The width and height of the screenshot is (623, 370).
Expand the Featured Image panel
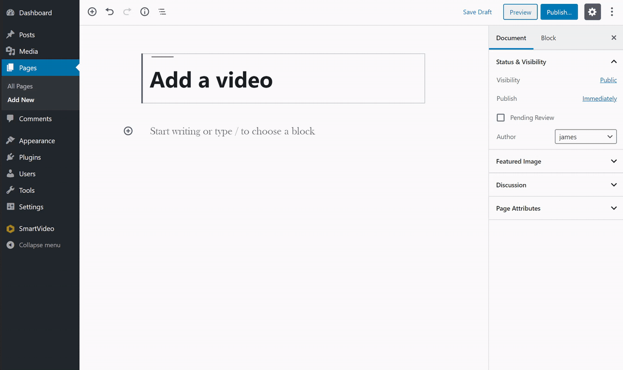click(x=556, y=161)
